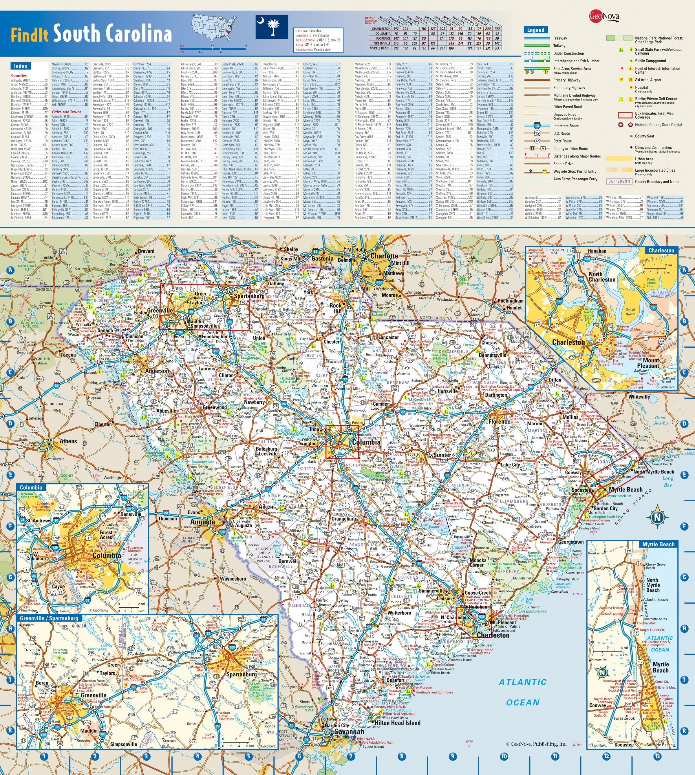This screenshot has width=695, height=775.
Task: Click the South Carolina state flag
Action: tap(272, 27)
